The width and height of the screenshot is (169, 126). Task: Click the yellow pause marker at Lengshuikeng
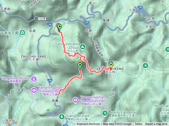pyautogui.click(x=111, y=66)
